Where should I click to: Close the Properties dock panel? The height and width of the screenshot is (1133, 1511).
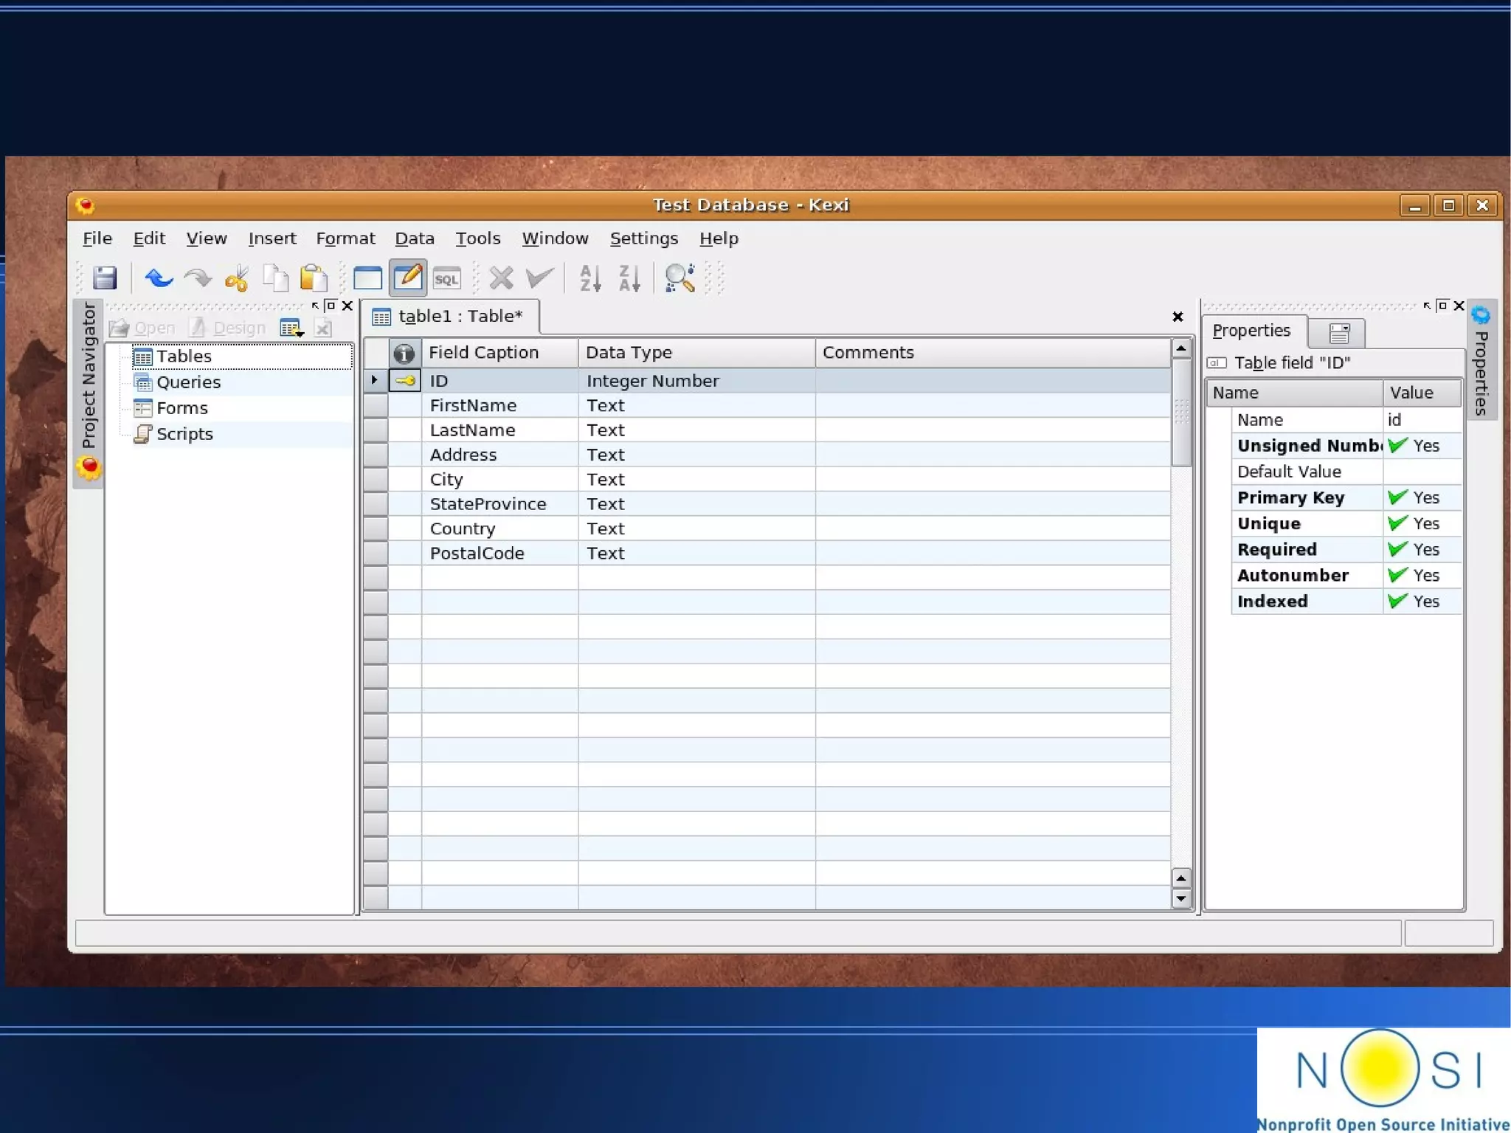tap(1459, 306)
